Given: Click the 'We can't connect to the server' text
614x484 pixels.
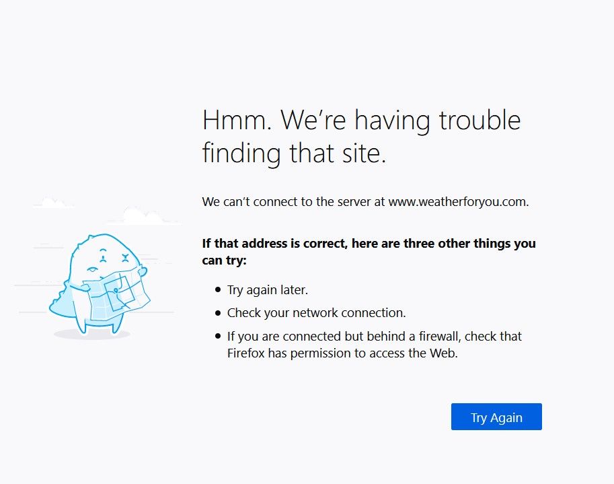Looking at the screenshot, I should [x=294, y=201].
